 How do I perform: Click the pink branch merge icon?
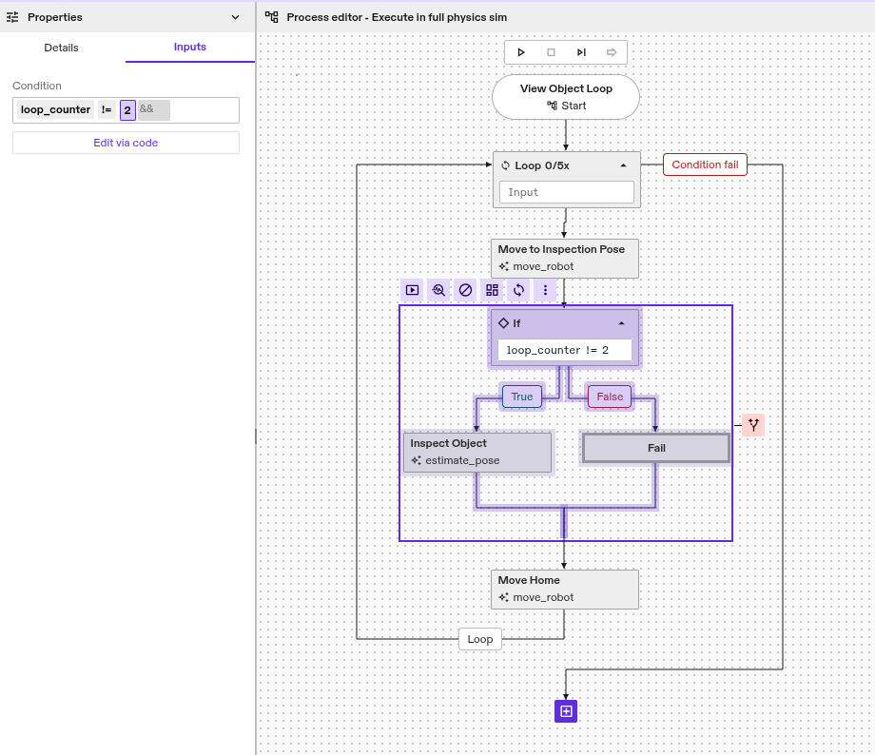click(753, 425)
